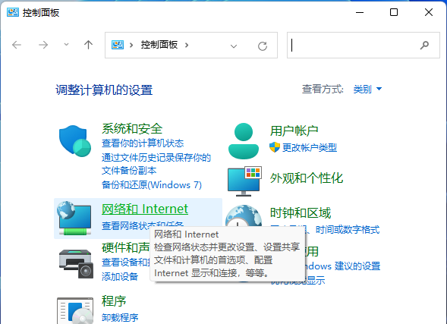Open the 系统和安全 category
447x324 pixels.
click(x=132, y=129)
